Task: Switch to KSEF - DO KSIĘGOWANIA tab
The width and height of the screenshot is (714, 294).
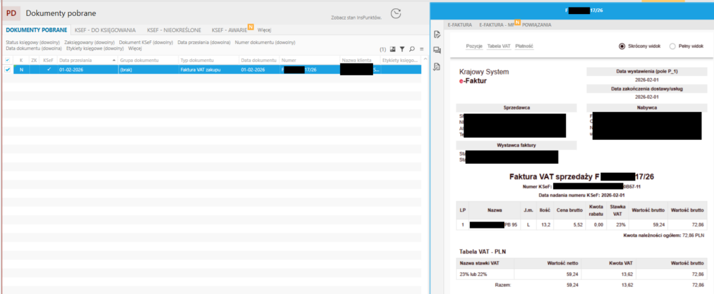Action: click(106, 30)
